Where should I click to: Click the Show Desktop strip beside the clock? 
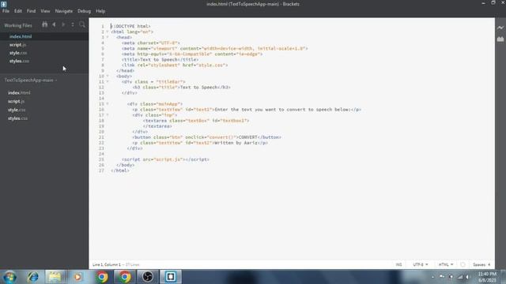point(504,277)
